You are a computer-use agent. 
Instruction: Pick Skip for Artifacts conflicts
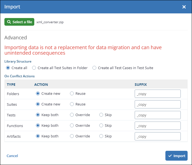coord(101,136)
